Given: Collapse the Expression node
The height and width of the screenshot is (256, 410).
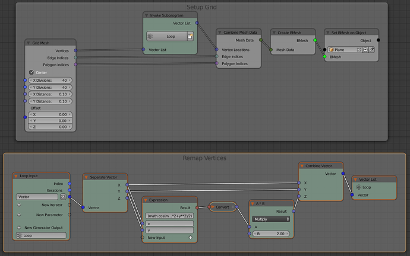Looking at the screenshot, I should [x=146, y=200].
